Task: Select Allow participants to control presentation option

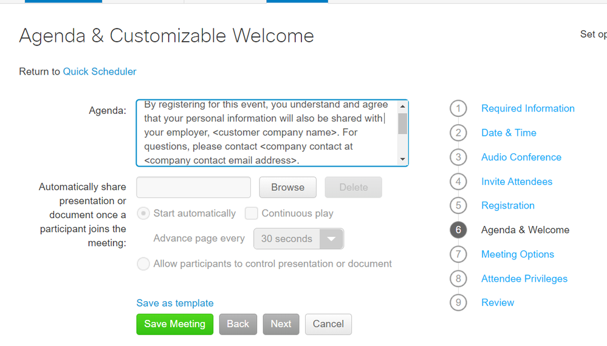Action: click(143, 264)
